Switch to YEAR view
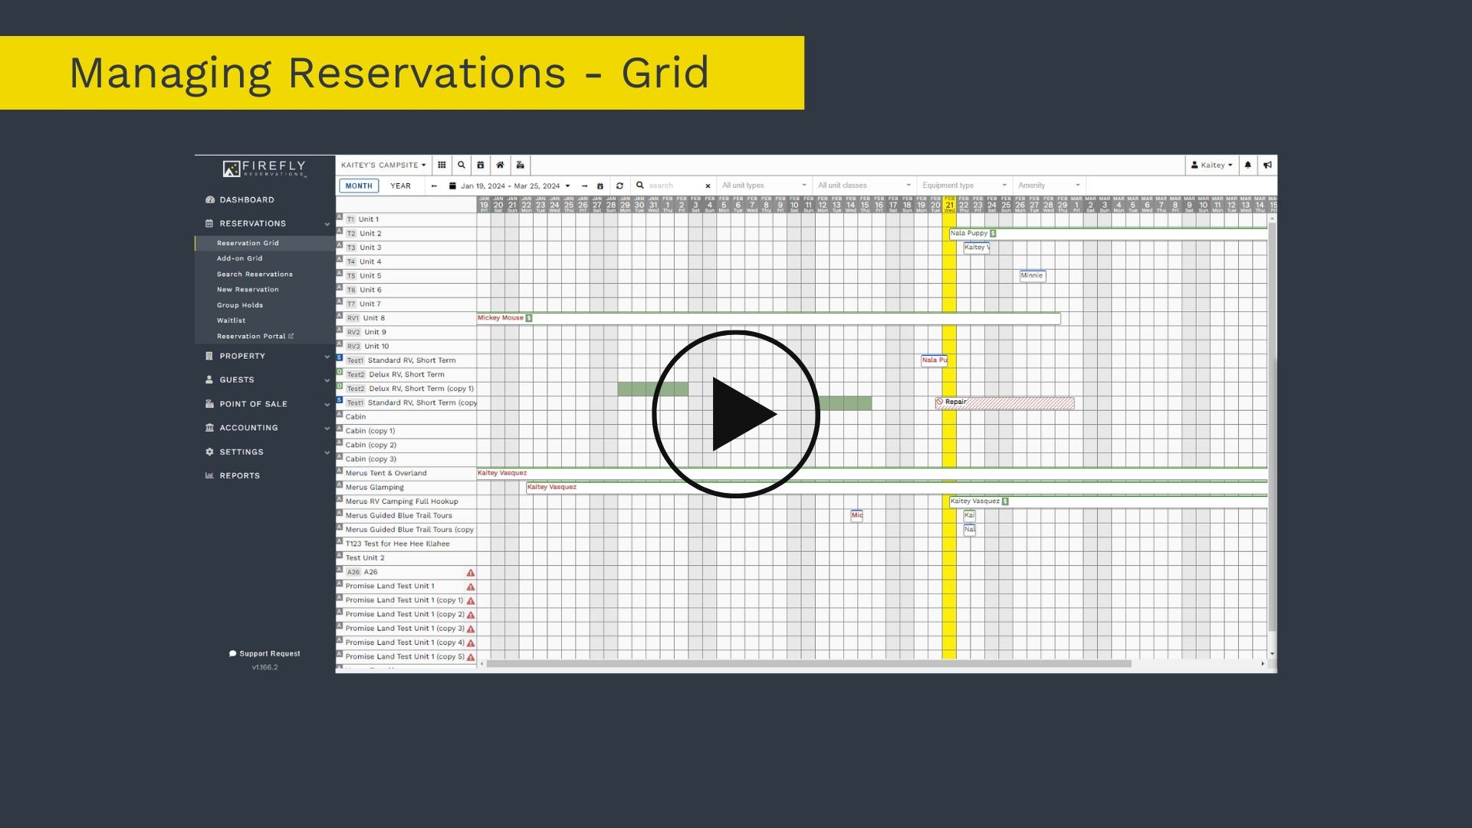1472x828 pixels. click(400, 186)
